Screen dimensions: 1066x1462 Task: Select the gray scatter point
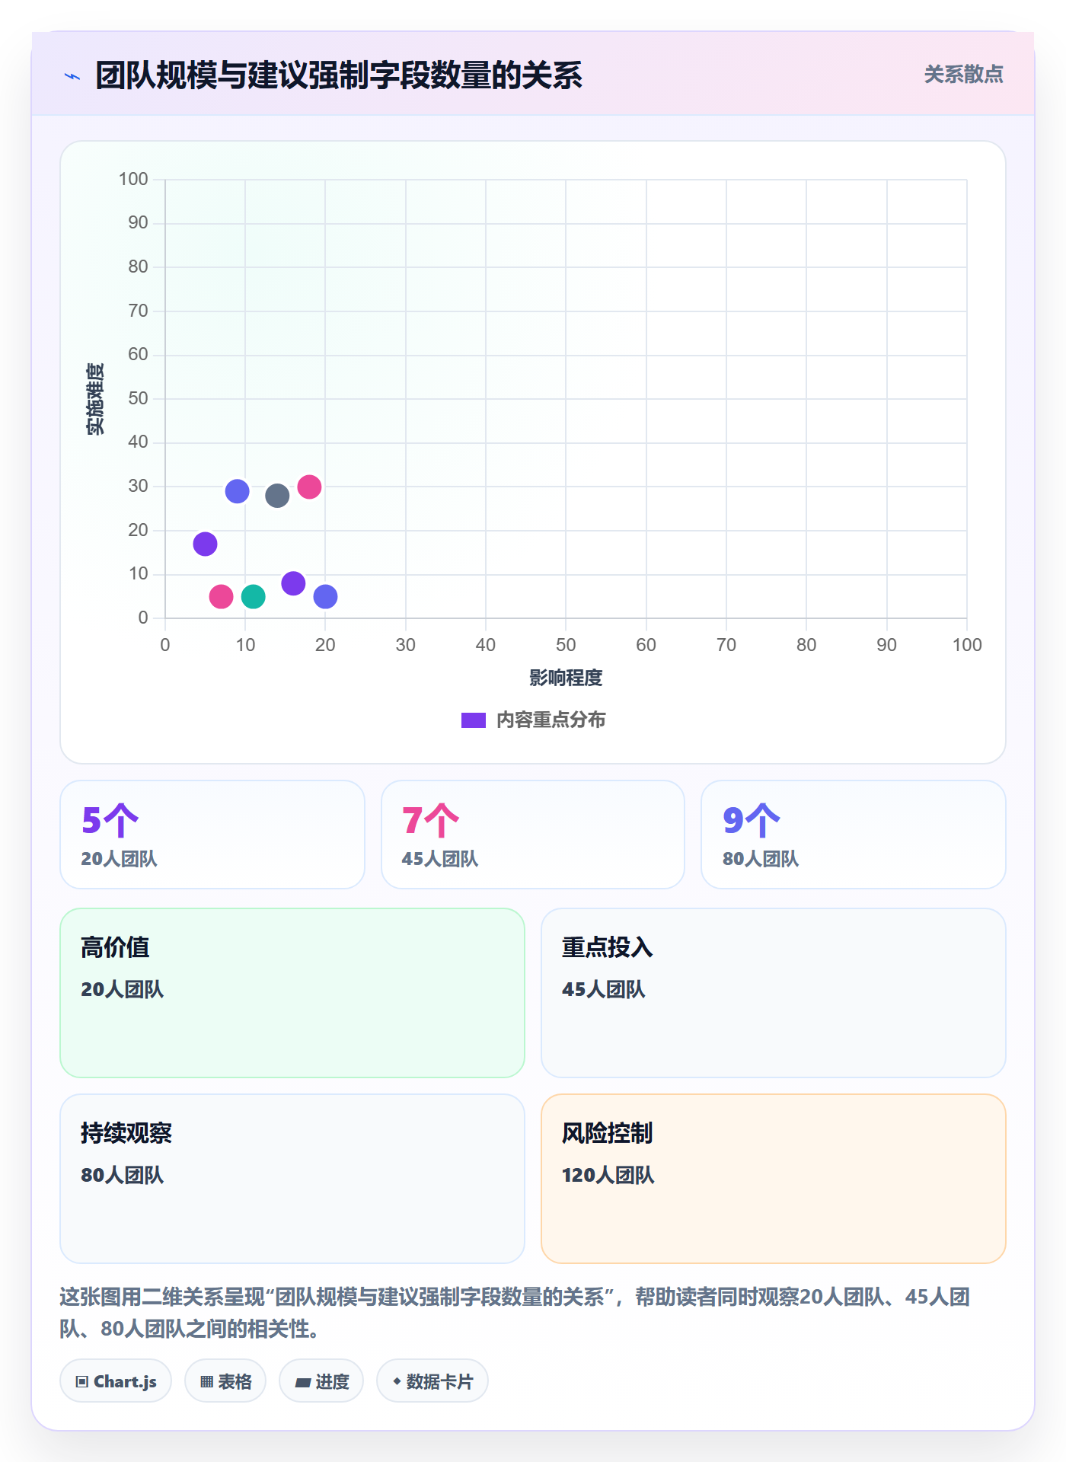[277, 496]
